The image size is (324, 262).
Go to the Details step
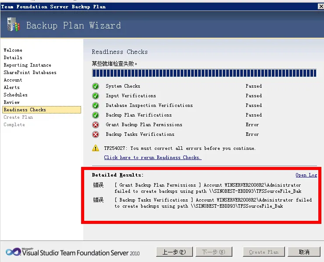tap(13, 57)
